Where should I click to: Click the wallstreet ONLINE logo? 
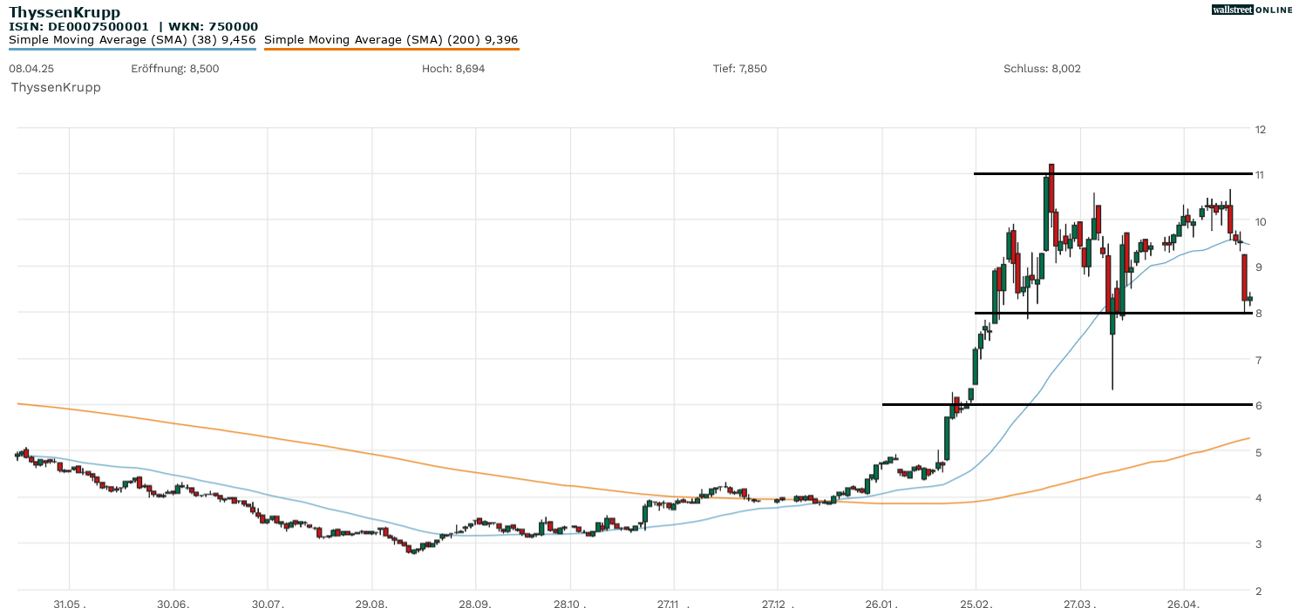click(1252, 10)
